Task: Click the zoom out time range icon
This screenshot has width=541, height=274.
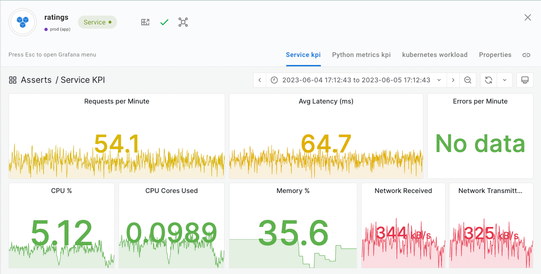Action: 468,80
